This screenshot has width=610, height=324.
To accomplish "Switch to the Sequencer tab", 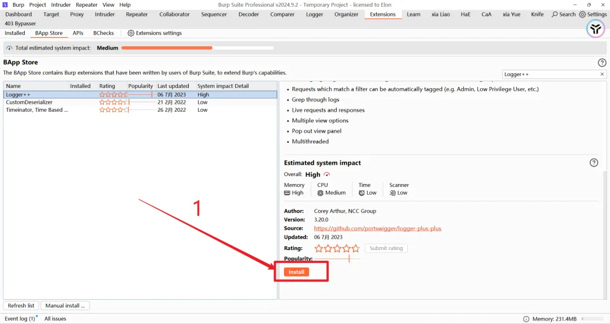I will click(x=214, y=14).
